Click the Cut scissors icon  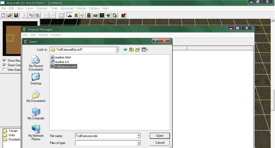coord(24,15)
